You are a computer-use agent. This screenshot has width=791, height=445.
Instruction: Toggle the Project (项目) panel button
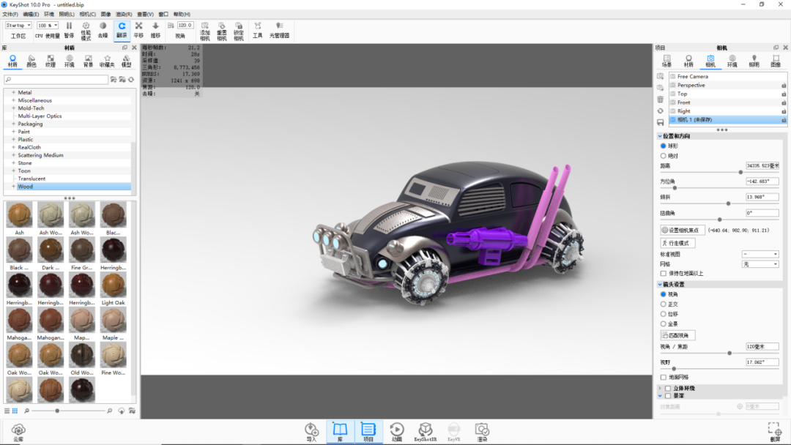368,433
